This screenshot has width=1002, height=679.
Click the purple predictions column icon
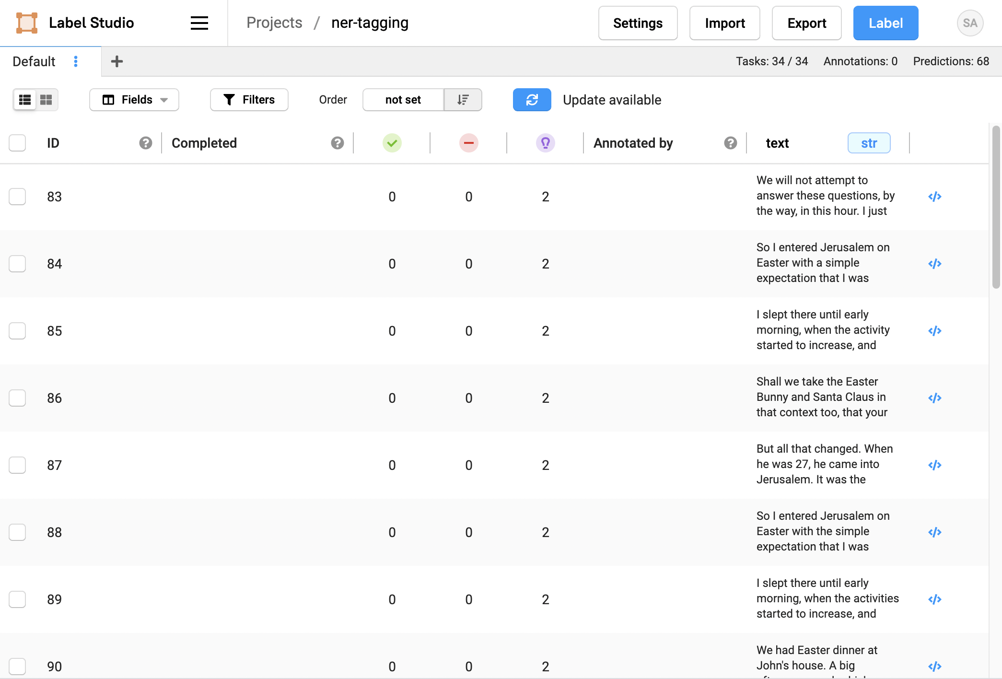click(x=545, y=142)
